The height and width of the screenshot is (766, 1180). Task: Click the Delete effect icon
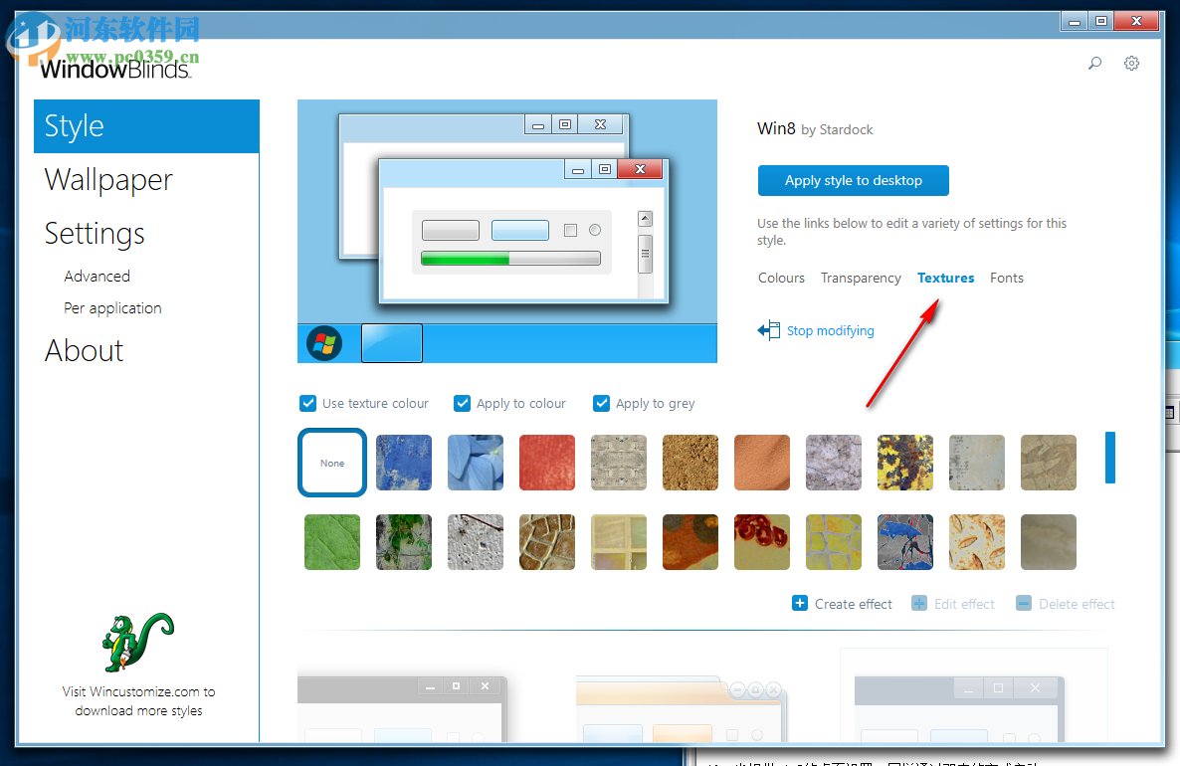[1024, 603]
